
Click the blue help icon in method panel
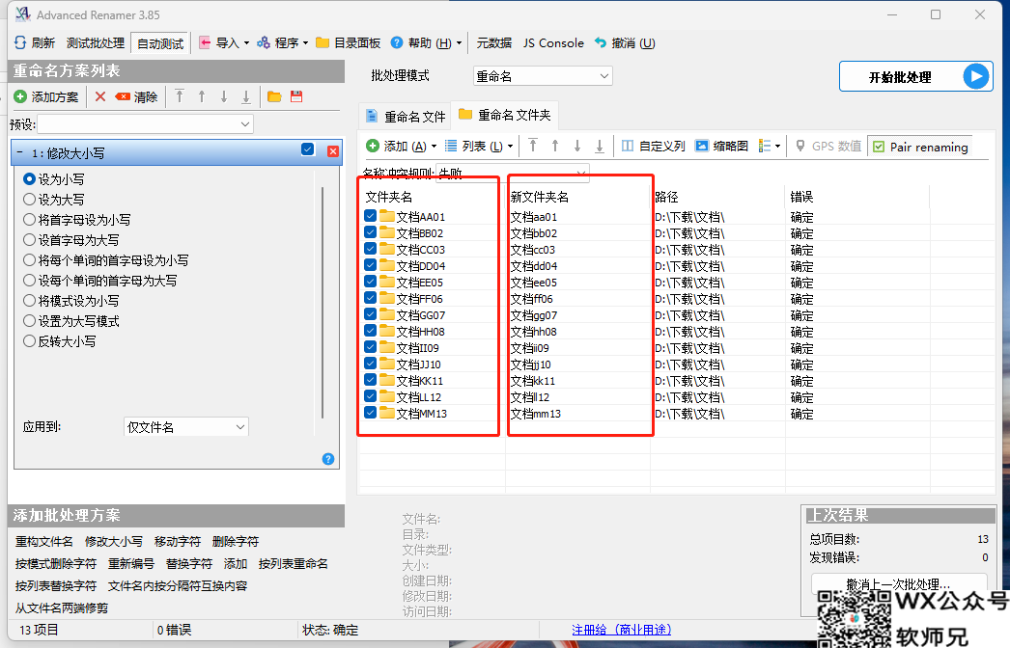click(328, 459)
